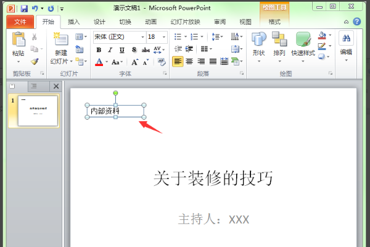The width and height of the screenshot is (370, 247).
Task: Toggle Strikethrough formatting
Action: 146,50
